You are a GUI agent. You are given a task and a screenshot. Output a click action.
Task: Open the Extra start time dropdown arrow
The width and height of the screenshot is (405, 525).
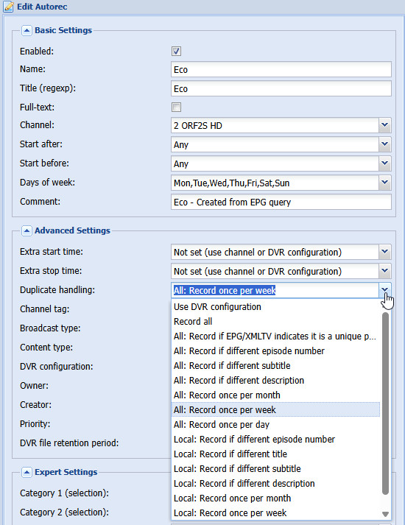[x=385, y=252]
